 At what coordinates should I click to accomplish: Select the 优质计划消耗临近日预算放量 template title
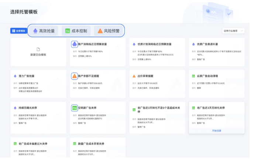(x=154, y=44)
